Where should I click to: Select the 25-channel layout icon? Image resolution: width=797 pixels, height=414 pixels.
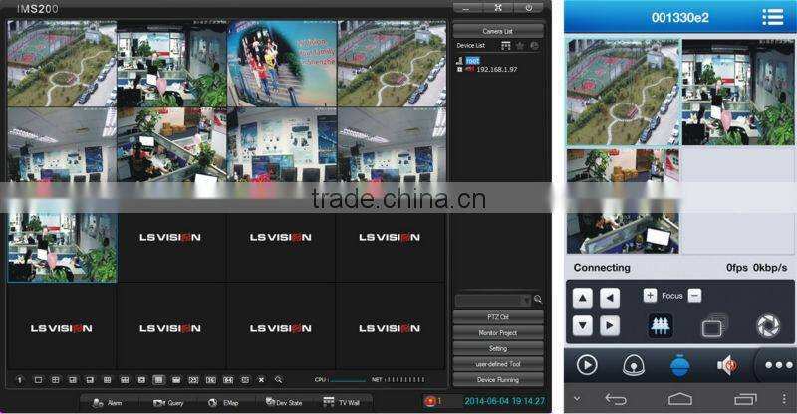pos(193,380)
